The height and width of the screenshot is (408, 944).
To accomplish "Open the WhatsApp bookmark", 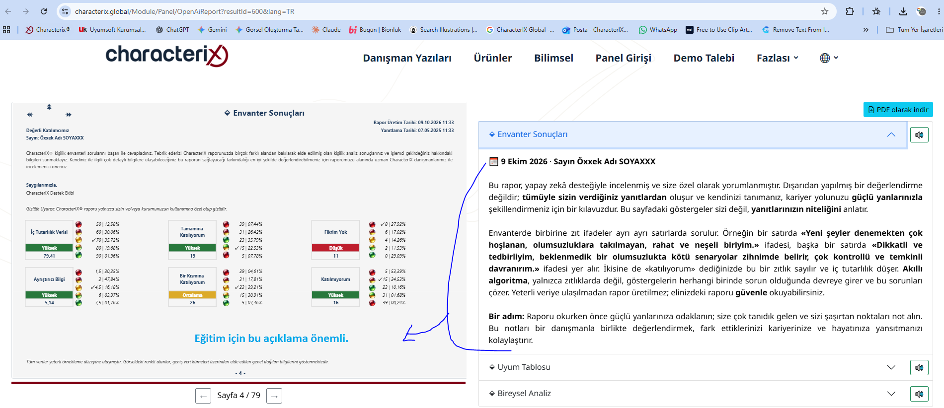I will click(658, 30).
